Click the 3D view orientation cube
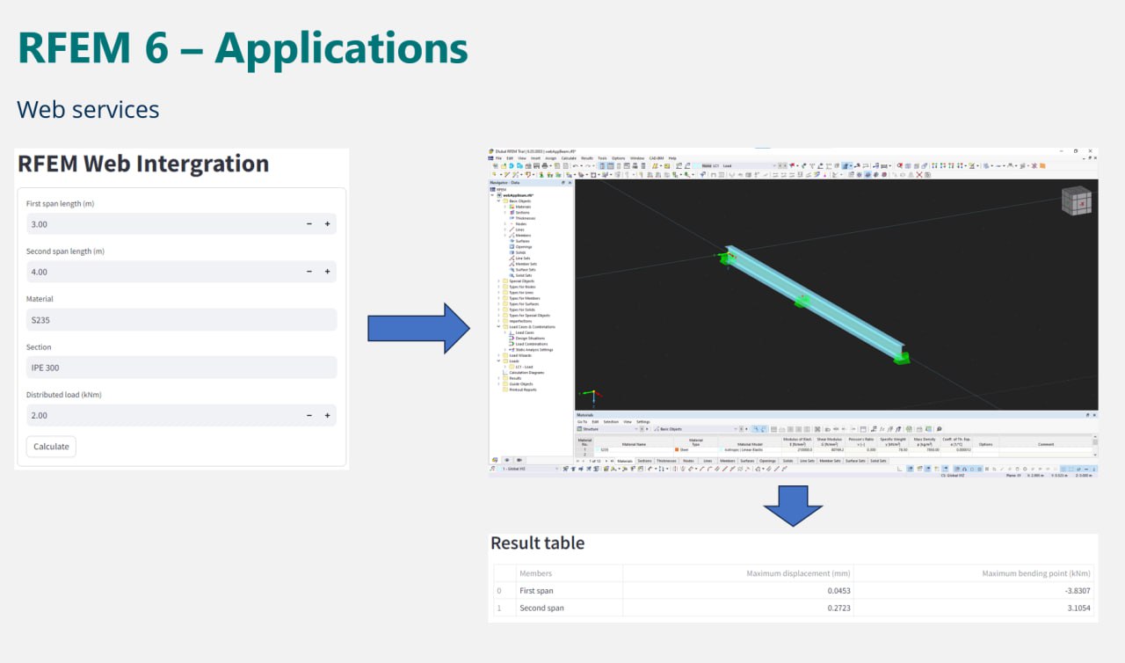 (1076, 201)
